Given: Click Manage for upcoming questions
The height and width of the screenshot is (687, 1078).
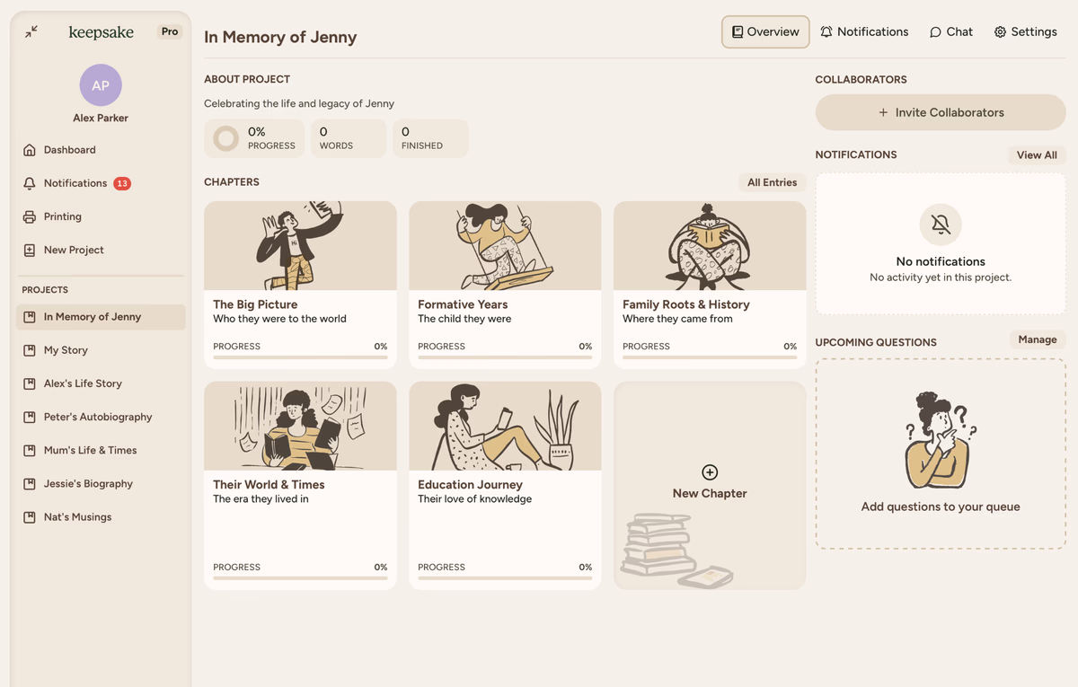Looking at the screenshot, I should [1037, 339].
